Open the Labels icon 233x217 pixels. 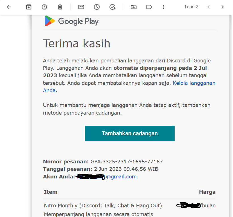[149, 7]
